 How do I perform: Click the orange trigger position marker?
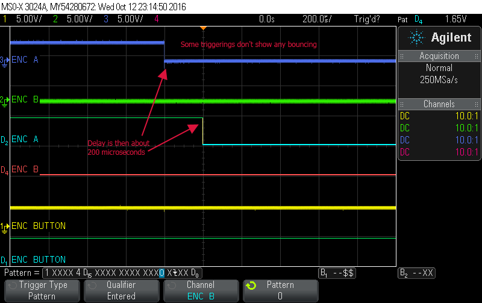coord(203,28)
